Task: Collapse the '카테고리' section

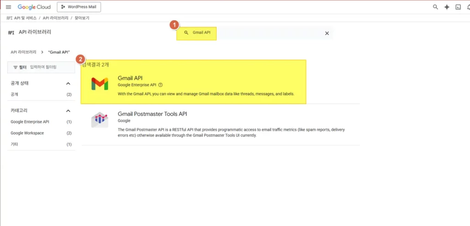Action: [x=68, y=111]
